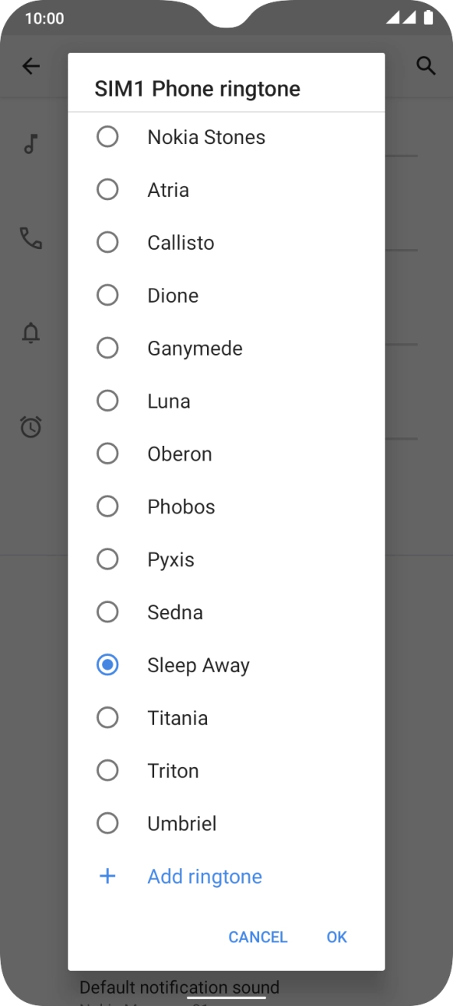Open Add ringtone option
Viewport: 453px width, 1006px height.
[x=204, y=876]
